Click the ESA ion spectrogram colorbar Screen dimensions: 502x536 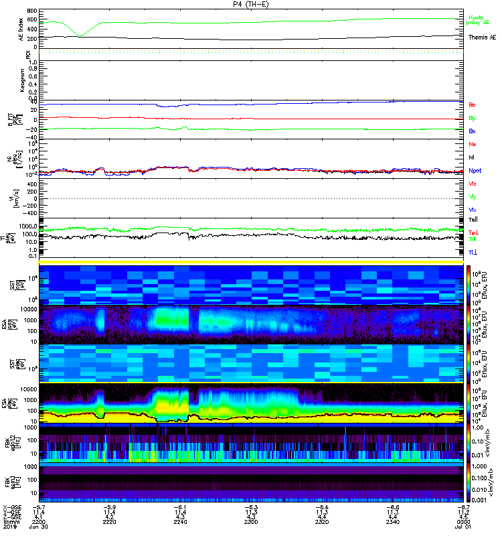click(x=469, y=324)
